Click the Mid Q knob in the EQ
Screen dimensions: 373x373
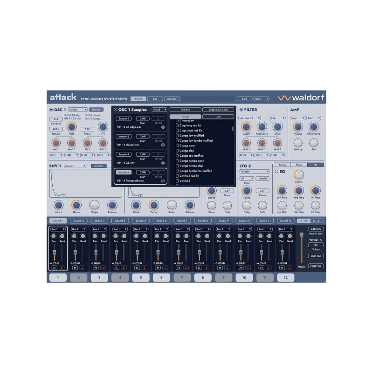tap(298, 173)
